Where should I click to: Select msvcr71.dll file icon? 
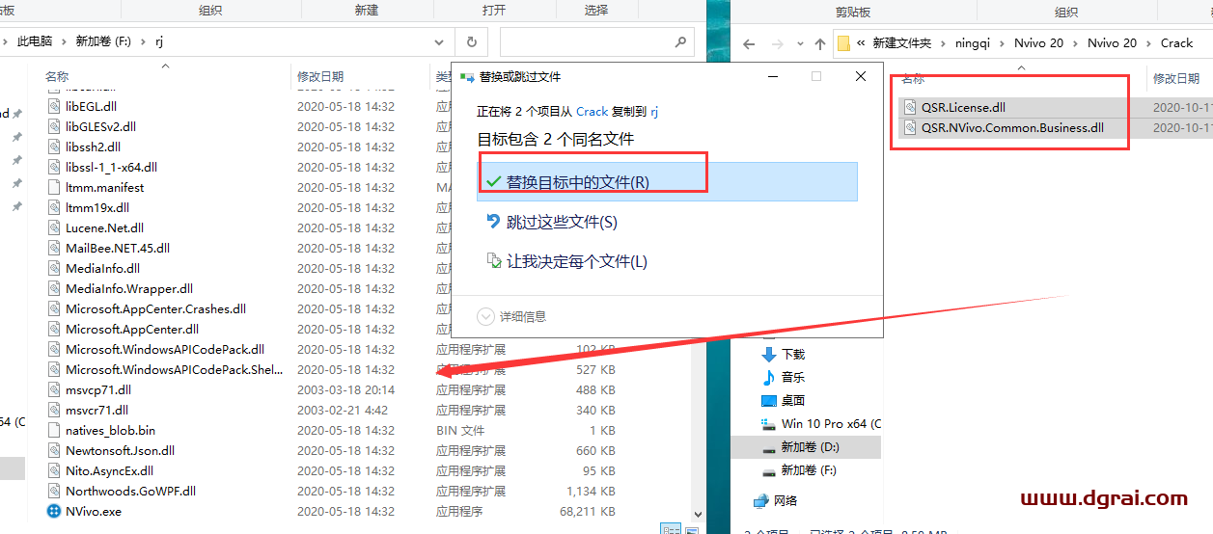[x=54, y=410]
